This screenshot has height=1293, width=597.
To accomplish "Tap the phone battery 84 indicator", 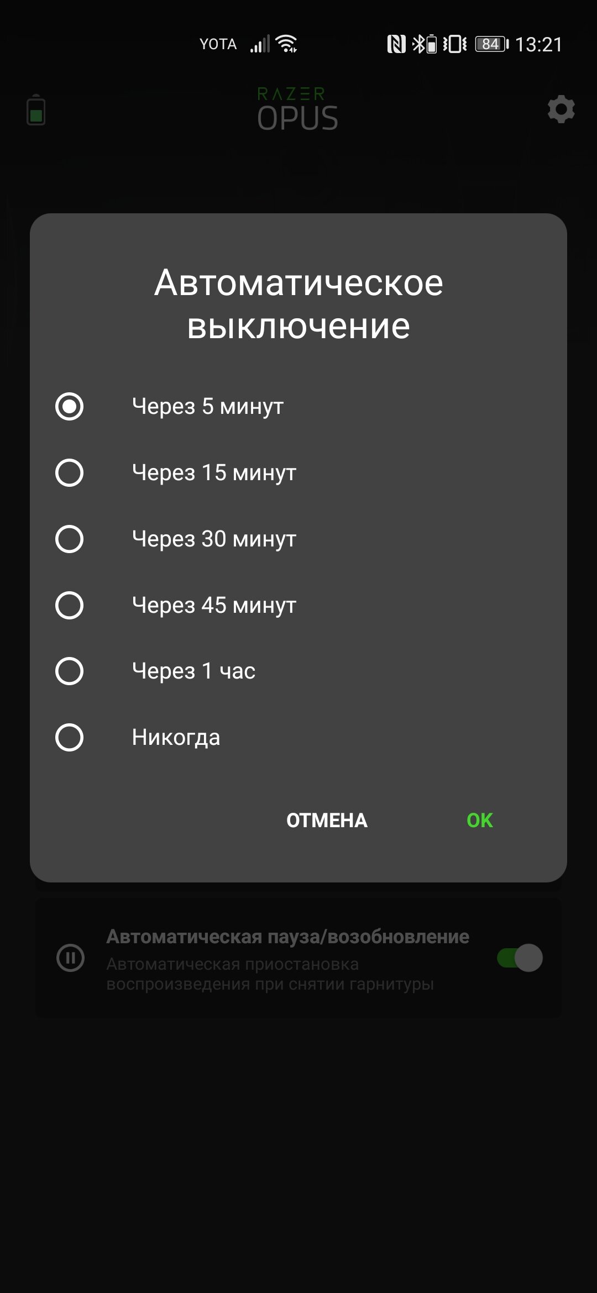I will (492, 44).
